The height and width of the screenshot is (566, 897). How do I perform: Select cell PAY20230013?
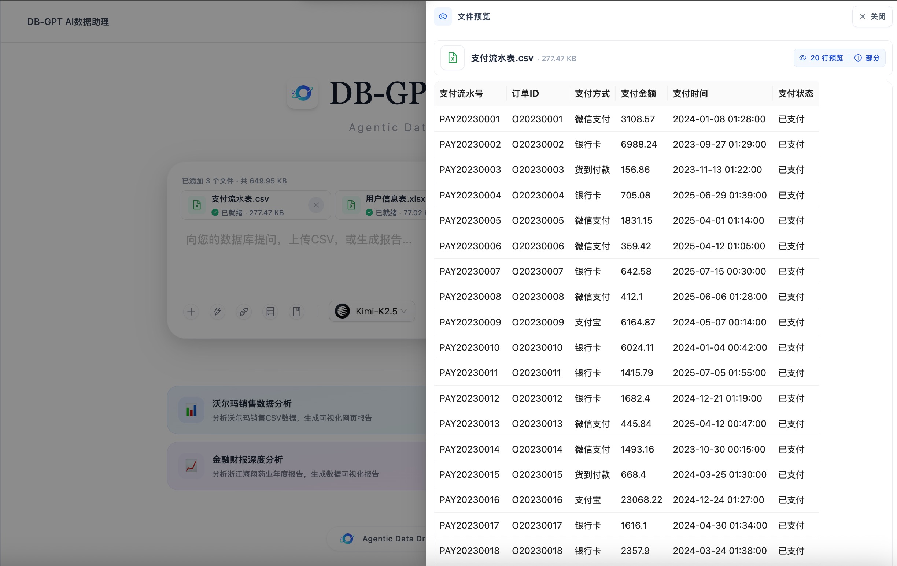coord(469,424)
